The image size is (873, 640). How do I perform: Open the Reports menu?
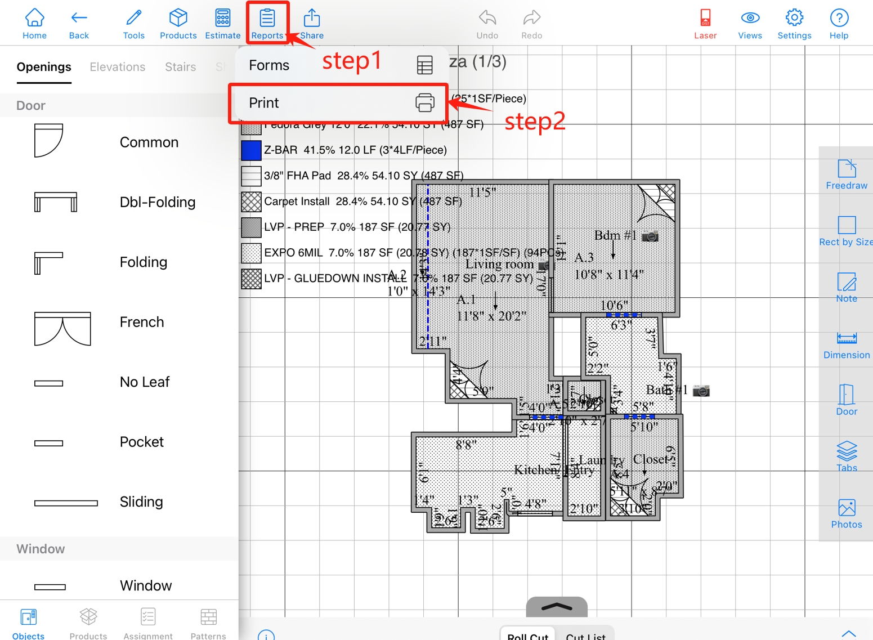point(267,24)
